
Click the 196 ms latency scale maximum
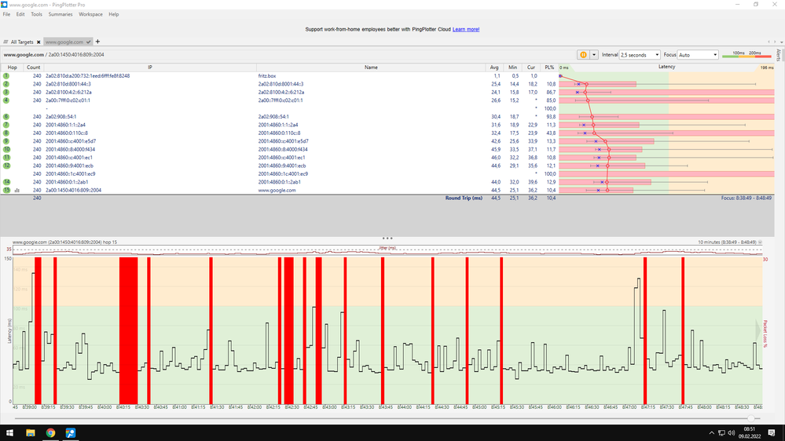coord(766,67)
